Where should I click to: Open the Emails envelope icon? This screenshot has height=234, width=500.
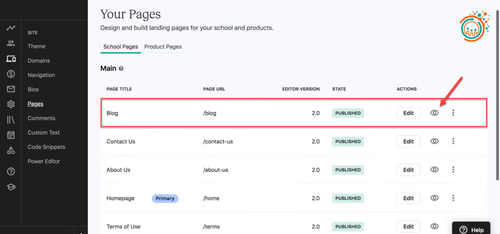(11, 89)
